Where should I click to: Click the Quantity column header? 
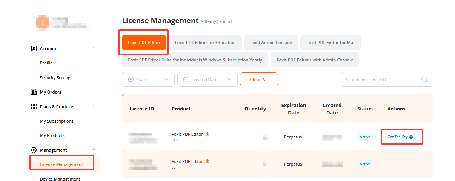[255, 109]
